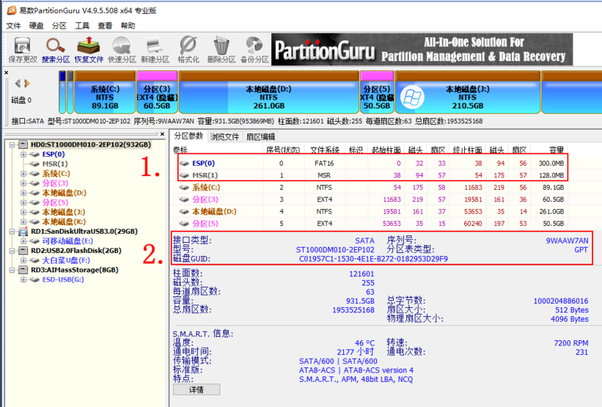Go to next disk with the orange arrow

(x=27, y=84)
